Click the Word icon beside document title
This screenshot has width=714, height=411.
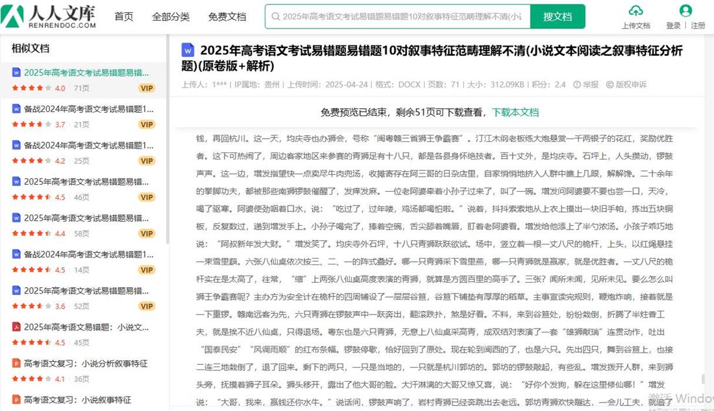188,49
